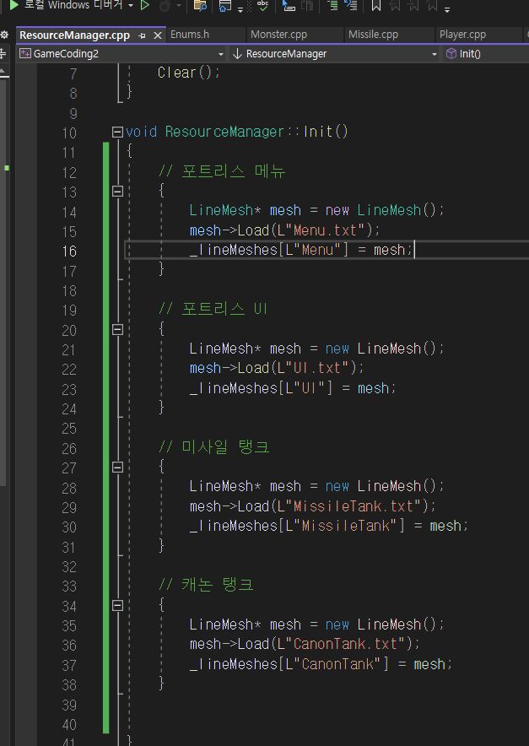
Task: Click the // 포트리스 UI comment
Action: coord(213,309)
